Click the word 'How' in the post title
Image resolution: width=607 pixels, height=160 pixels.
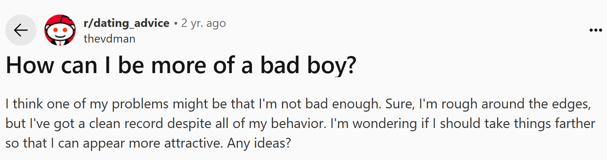point(30,65)
